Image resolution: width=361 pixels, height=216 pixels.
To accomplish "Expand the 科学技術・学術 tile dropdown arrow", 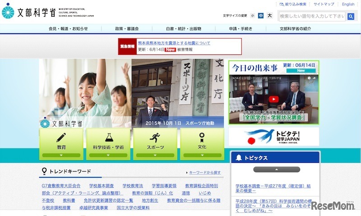I will point(108,155).
